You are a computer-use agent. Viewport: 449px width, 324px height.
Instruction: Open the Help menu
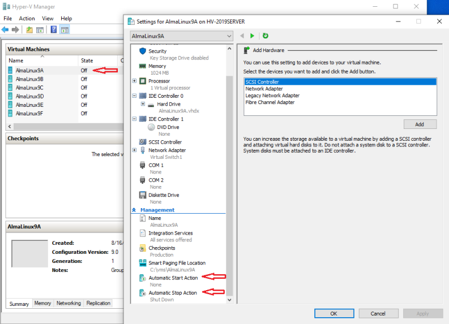(x=66, y=19)
